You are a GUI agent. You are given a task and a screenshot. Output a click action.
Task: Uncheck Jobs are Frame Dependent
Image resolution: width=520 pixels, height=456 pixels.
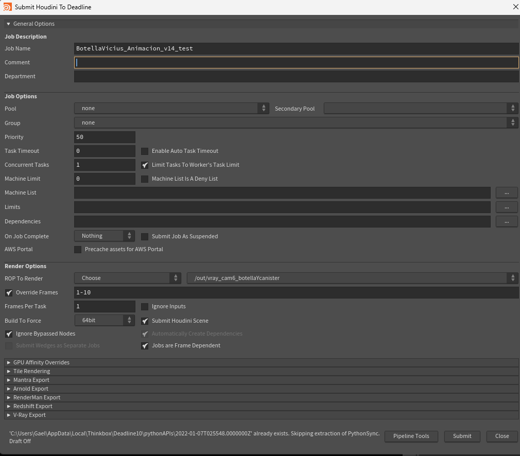[145, 346]
